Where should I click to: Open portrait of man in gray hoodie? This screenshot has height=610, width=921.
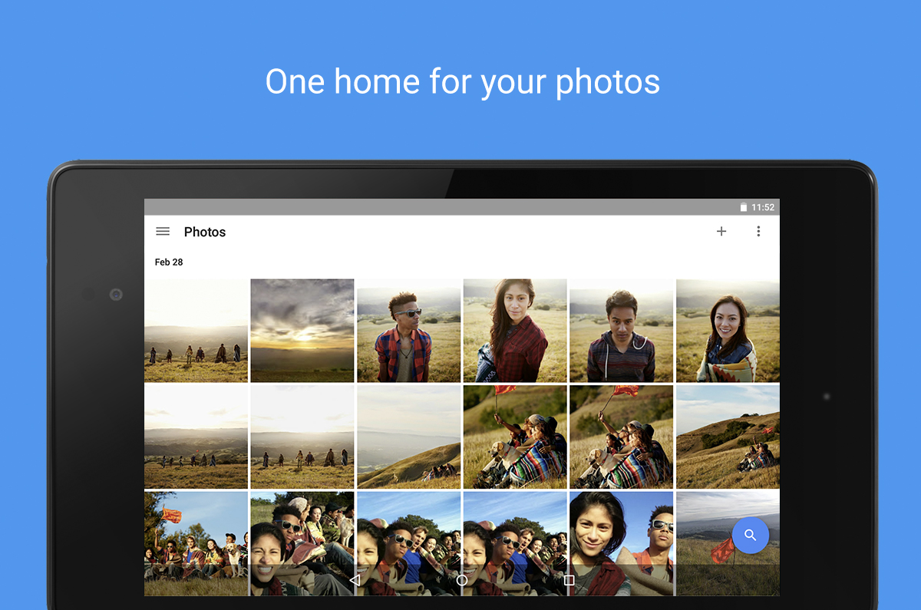point(621,330)
